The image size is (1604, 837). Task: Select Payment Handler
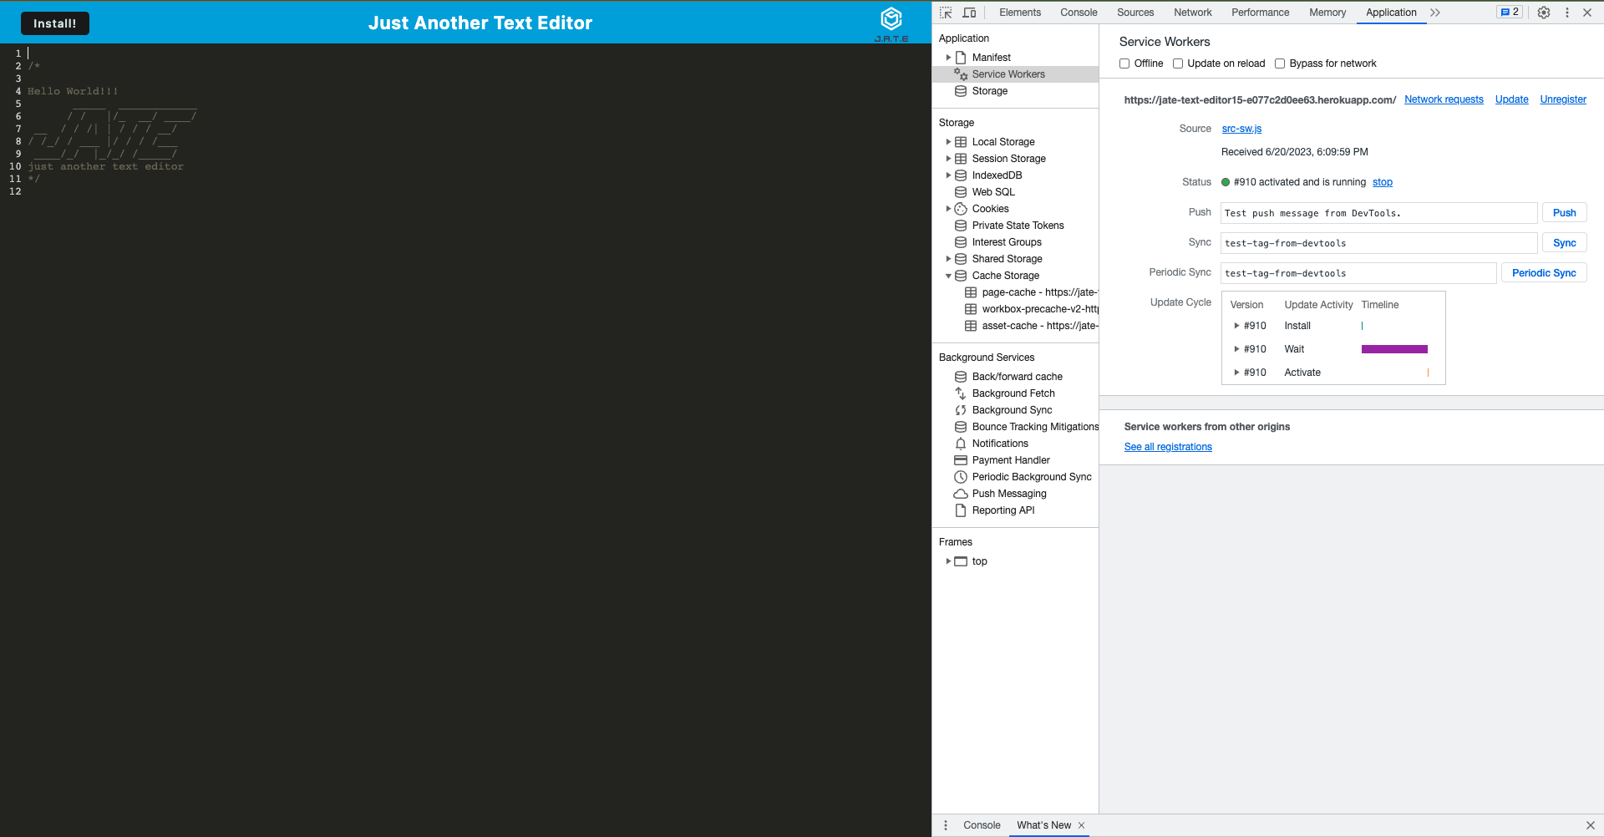pyautogui.click(x=1011, y=459)
